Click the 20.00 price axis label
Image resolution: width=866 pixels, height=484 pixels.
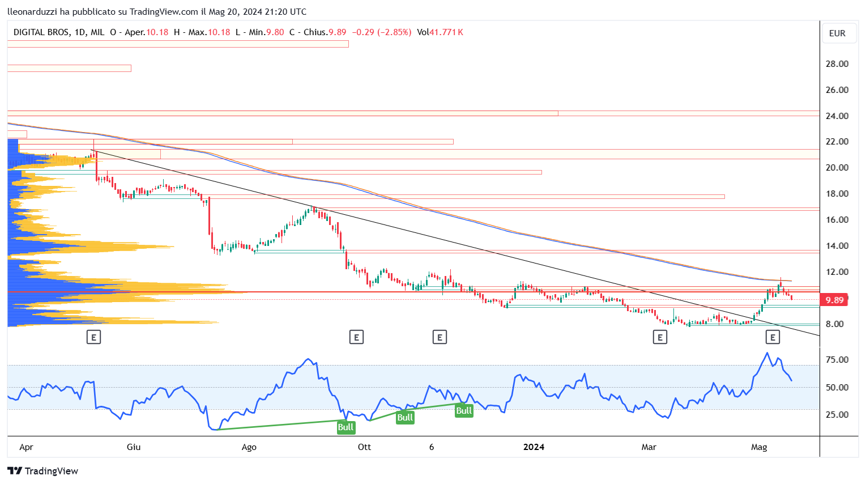[x=837, y=168]
